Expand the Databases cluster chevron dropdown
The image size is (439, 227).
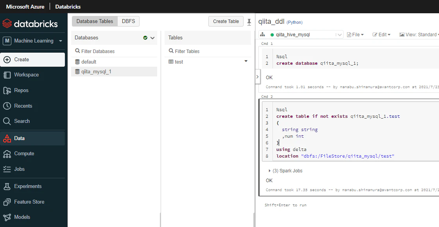[152, 38]
